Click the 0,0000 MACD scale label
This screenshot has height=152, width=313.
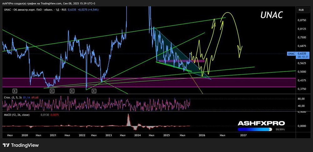[301, 126]
